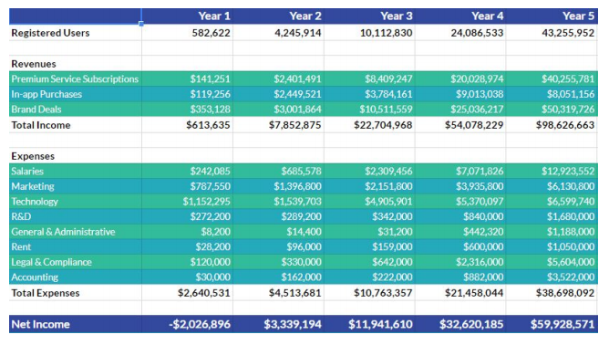Select General & Administrative Year 2 value $14,400
Viewport: 609px width, 345px height.
[x=278, y=232]
